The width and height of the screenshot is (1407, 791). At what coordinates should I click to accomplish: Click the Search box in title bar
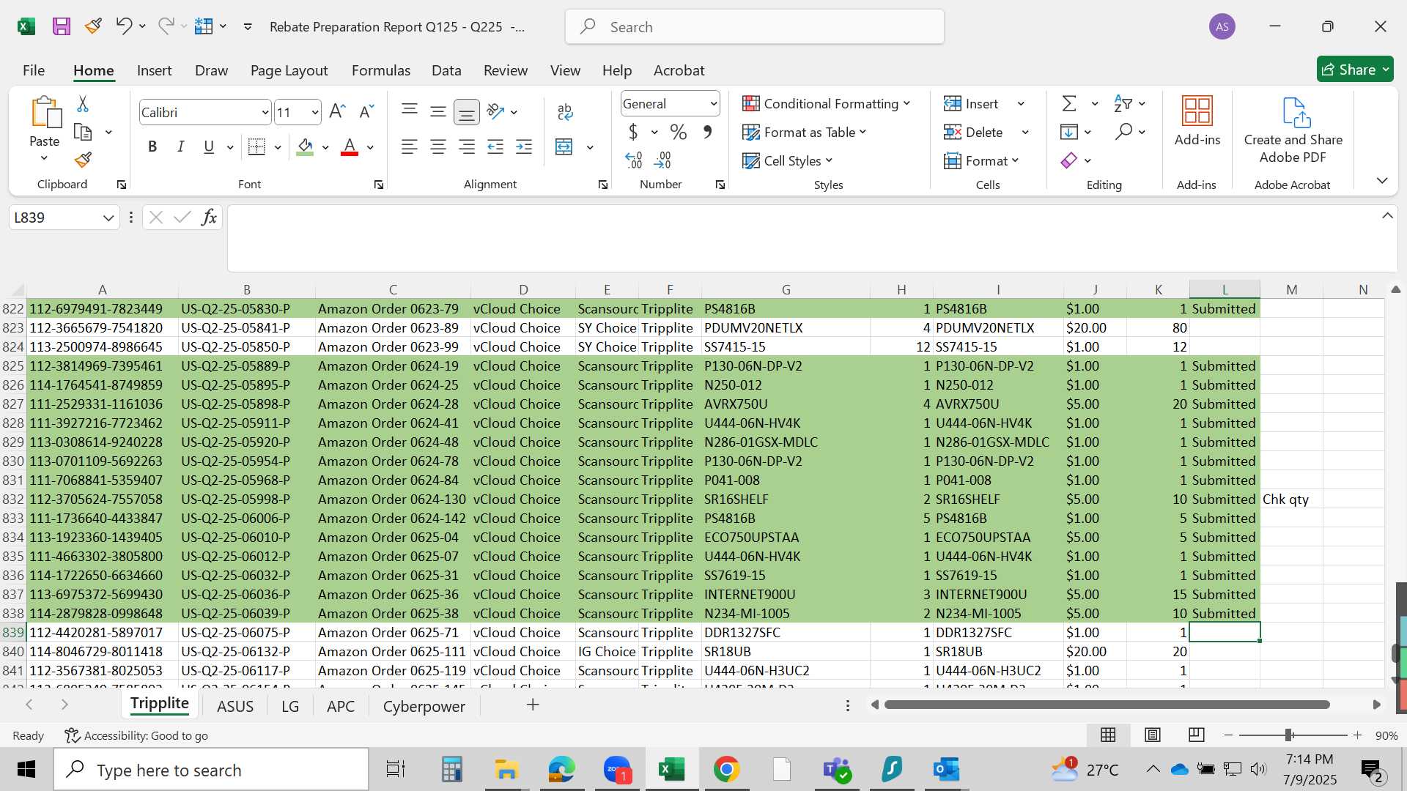754,27
